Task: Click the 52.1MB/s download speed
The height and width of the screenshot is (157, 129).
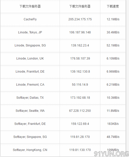Action: click(113, 45)
